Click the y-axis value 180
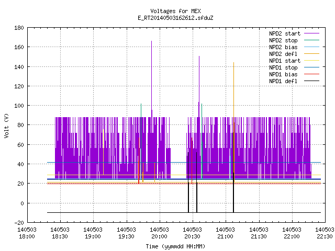This screenshot has height=251, width=335. [x=19, y=28]
